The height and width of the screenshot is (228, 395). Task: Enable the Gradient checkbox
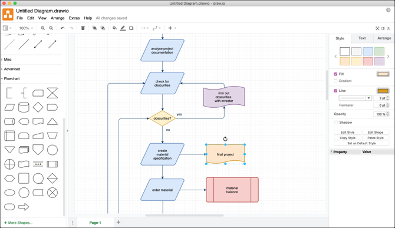tap(335, 81)
